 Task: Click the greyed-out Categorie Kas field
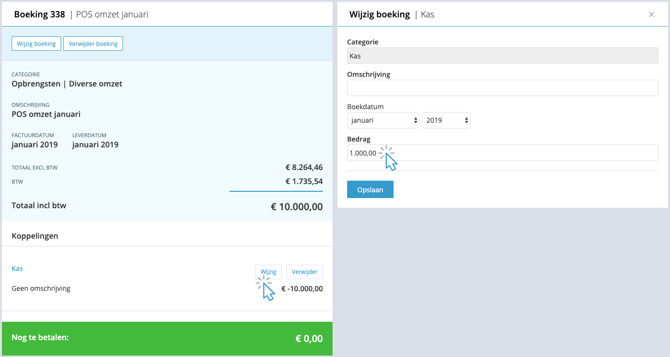point(502,56)
